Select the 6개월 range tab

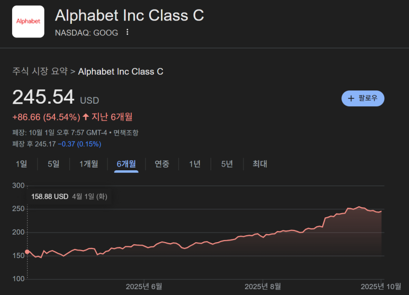126,164
